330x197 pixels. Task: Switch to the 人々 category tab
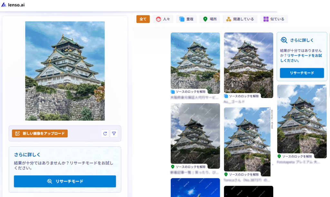tap(163, 19)
